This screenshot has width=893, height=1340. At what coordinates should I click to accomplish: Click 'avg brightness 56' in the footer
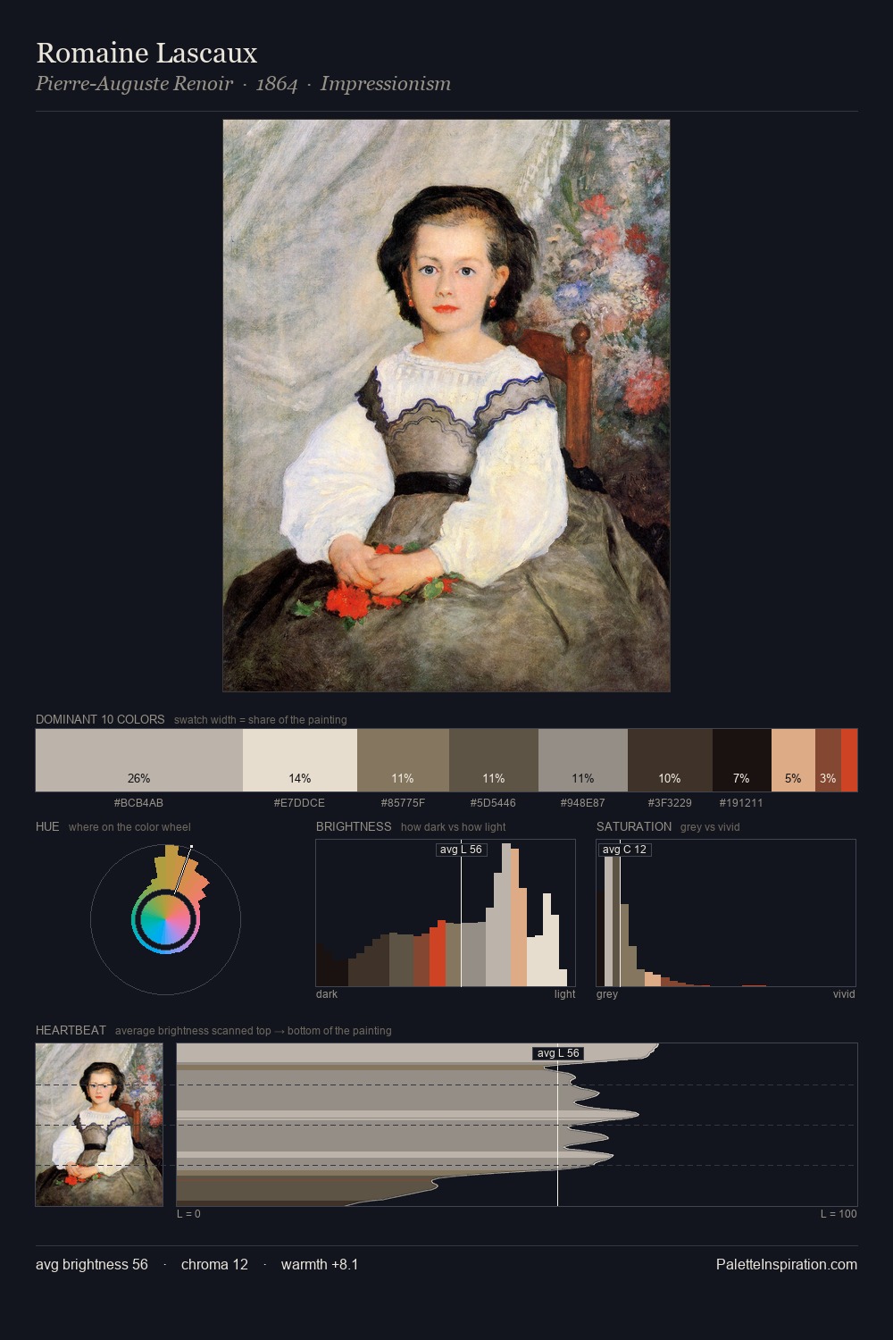pos(92,1264)
